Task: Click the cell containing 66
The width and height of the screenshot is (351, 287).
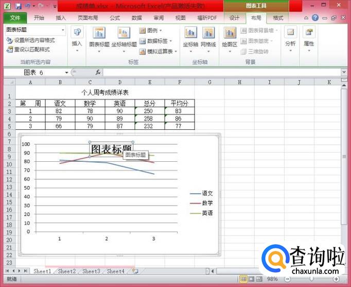Action: [x=60, y=126]
